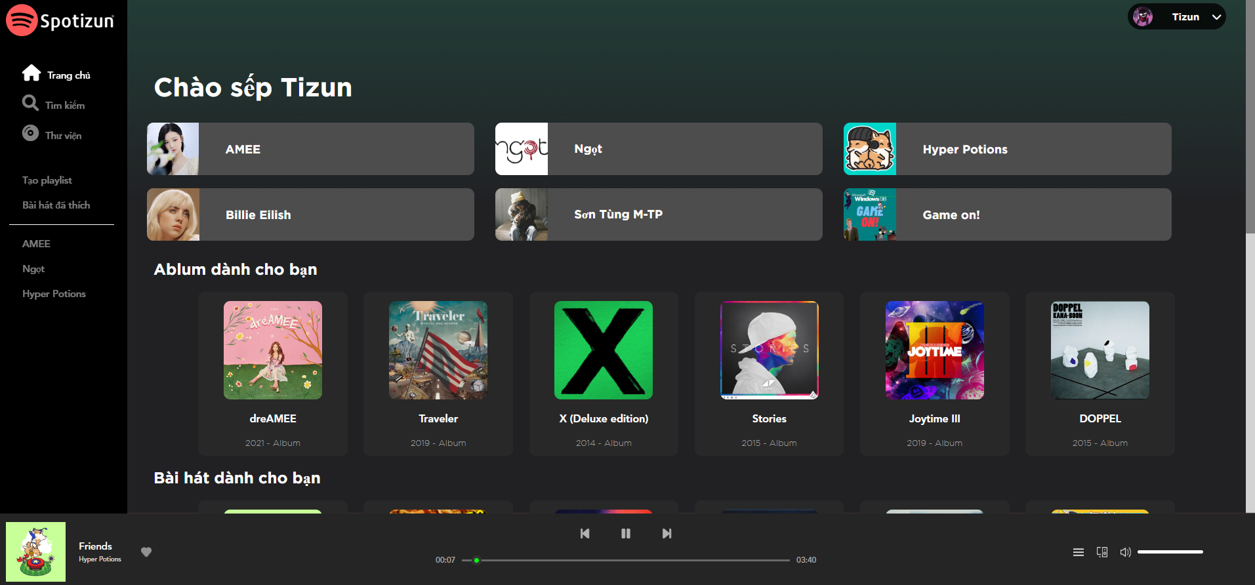The height and width of the screenshot is (585, 1255).
Task: Open Hyper Potions playlist in sidebar
Action: point(54,294)
